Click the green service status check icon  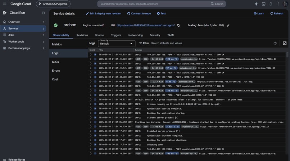[x=56, y=25]
